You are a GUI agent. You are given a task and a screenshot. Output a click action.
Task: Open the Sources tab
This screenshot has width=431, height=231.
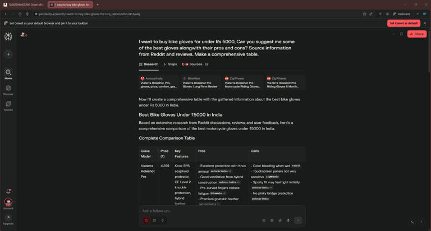195,64
